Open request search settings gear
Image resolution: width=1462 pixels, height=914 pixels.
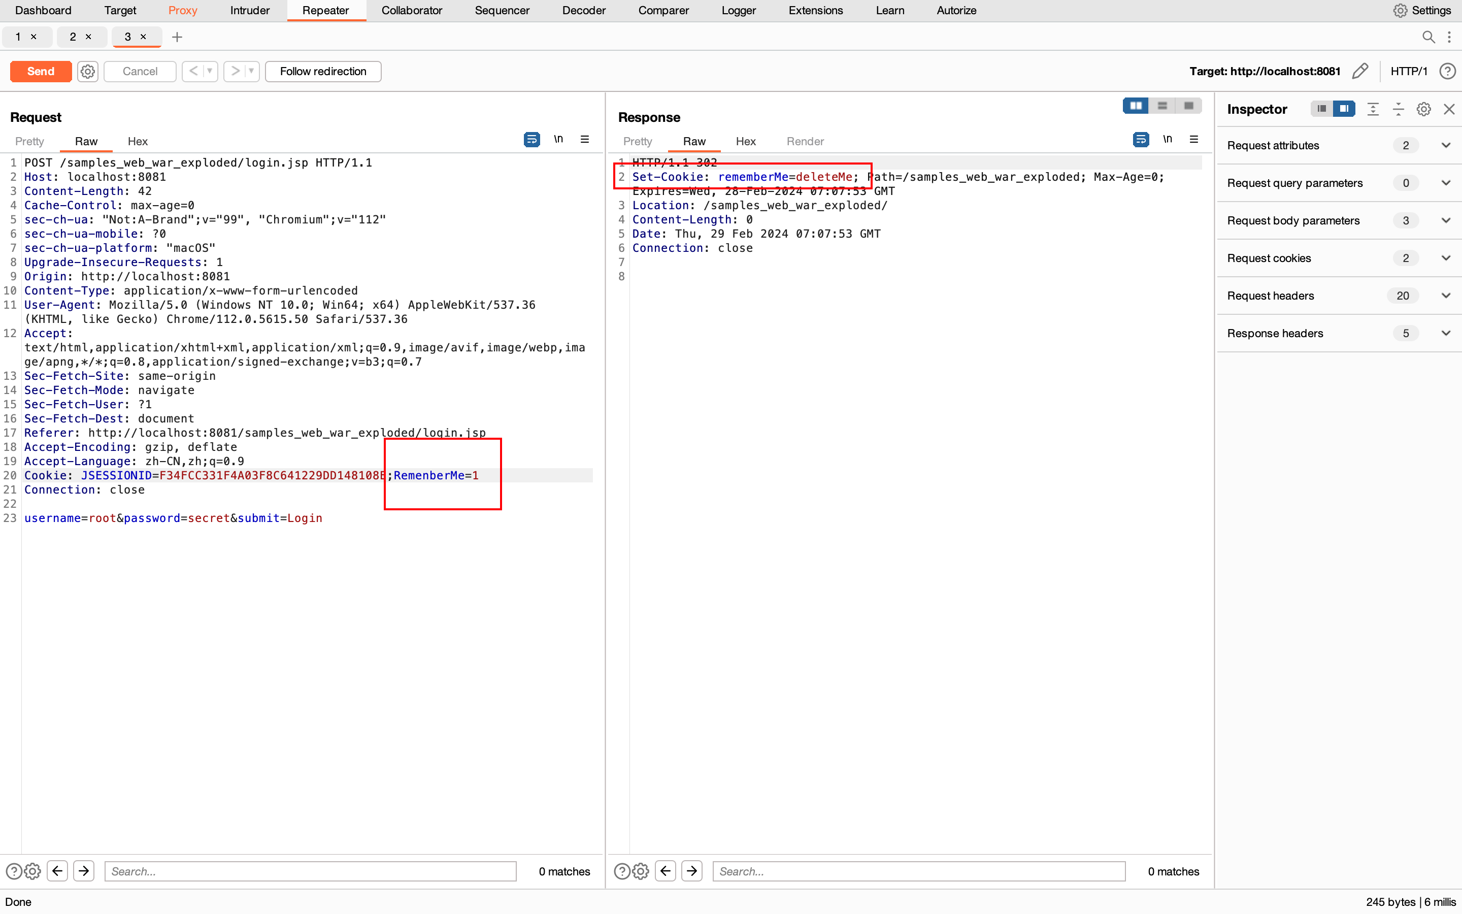tap(32, 871)
